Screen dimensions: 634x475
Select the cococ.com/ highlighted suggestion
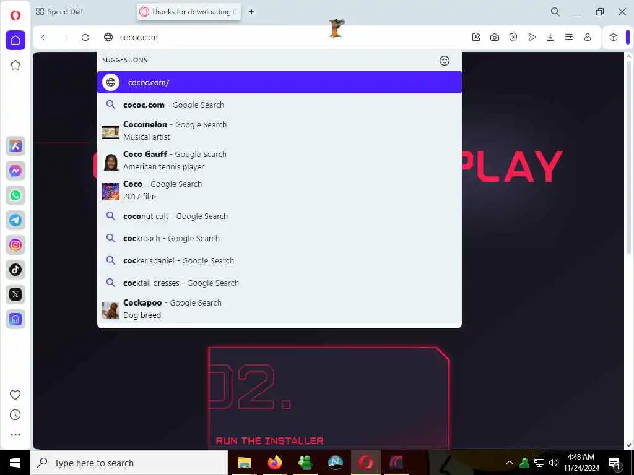[x=279, y=82]
